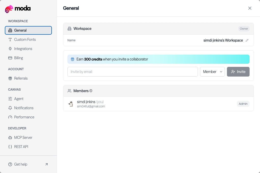
Task: Expand the Member role dropdown
Action: (212, 72)
